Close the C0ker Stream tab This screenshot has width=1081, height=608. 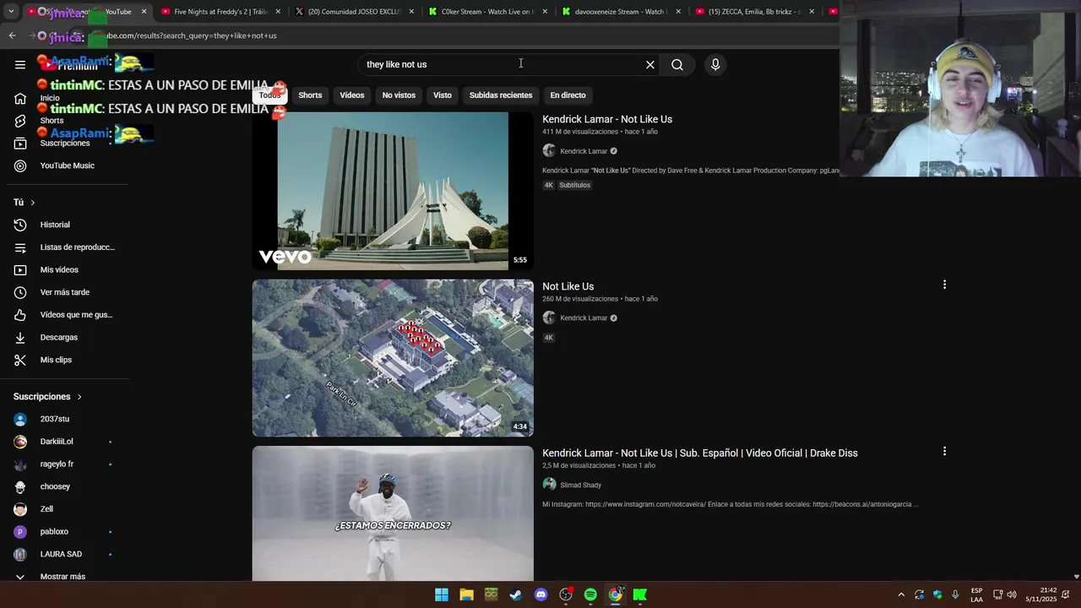tap(545, 12)
